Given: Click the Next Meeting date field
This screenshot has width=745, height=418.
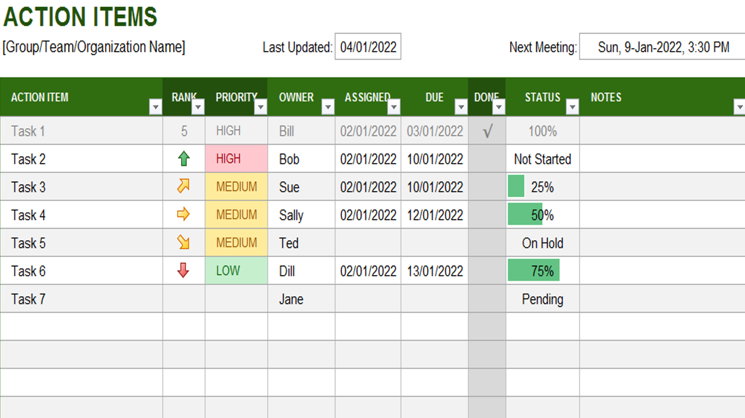Looking at the screenshot, I should coord(662,47).
